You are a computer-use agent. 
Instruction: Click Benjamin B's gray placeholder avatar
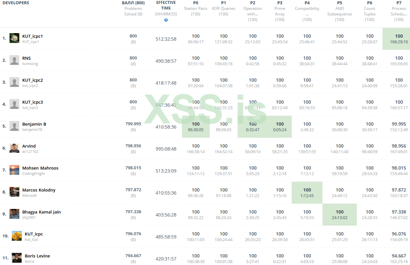(14, 126)
